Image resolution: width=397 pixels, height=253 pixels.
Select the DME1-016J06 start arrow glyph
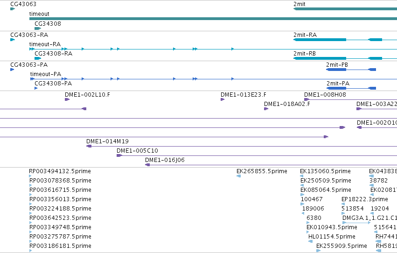pyautogui.click(x=147, y=165)
